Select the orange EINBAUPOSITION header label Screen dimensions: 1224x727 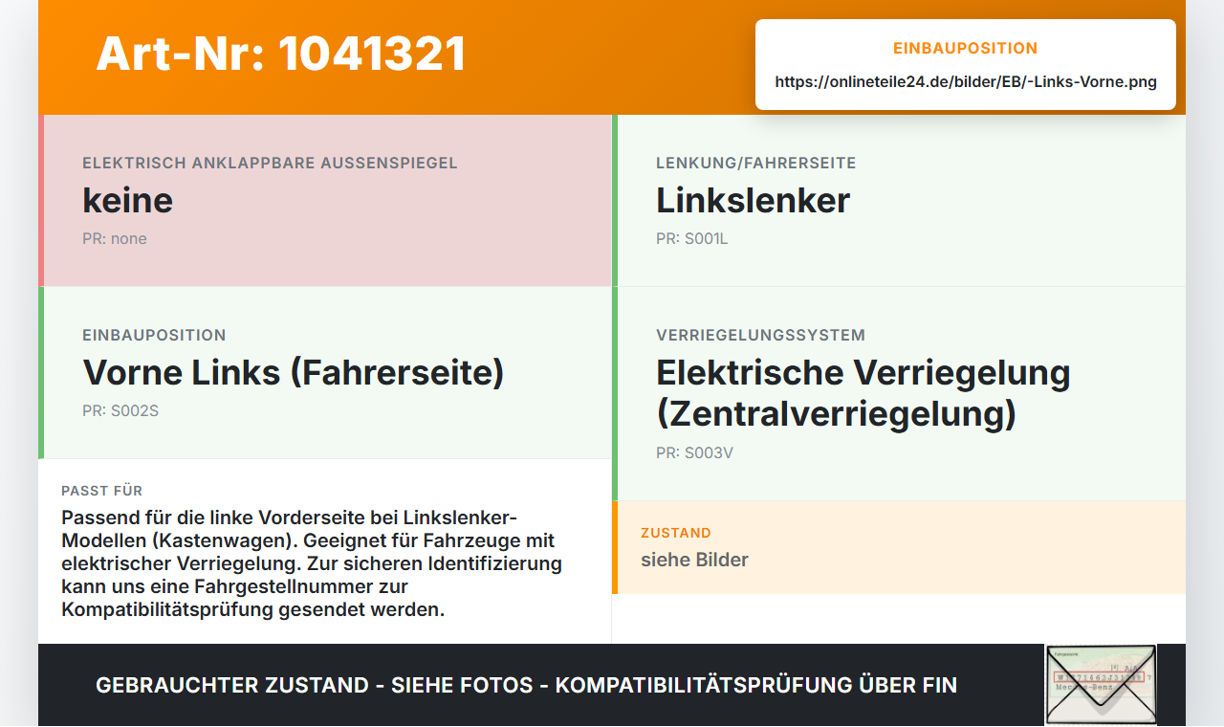point(966,48)
